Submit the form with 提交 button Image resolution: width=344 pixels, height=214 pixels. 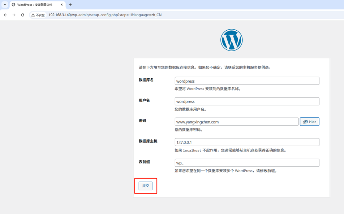click(x=146, y=186)
